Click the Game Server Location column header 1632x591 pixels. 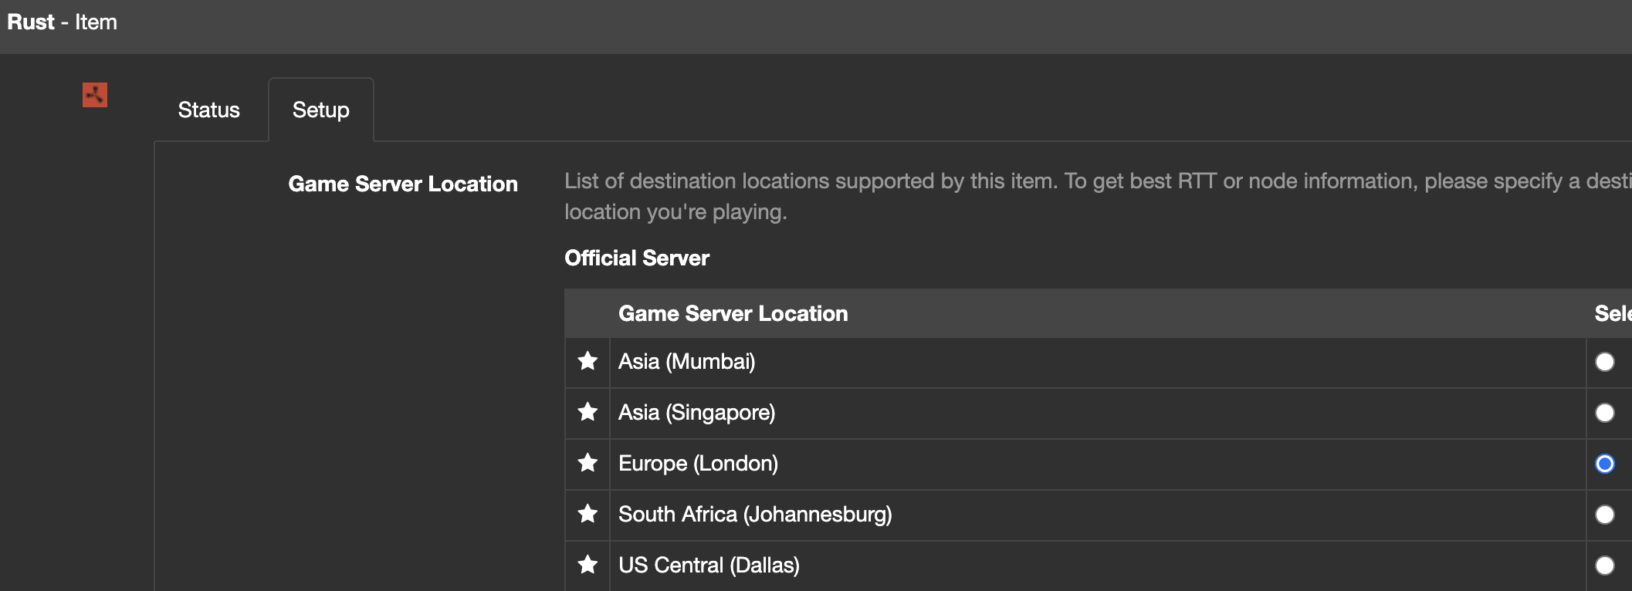[x=733, y=313]
